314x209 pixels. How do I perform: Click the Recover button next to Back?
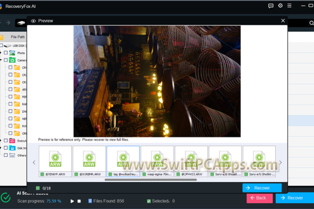pos(295,198)
